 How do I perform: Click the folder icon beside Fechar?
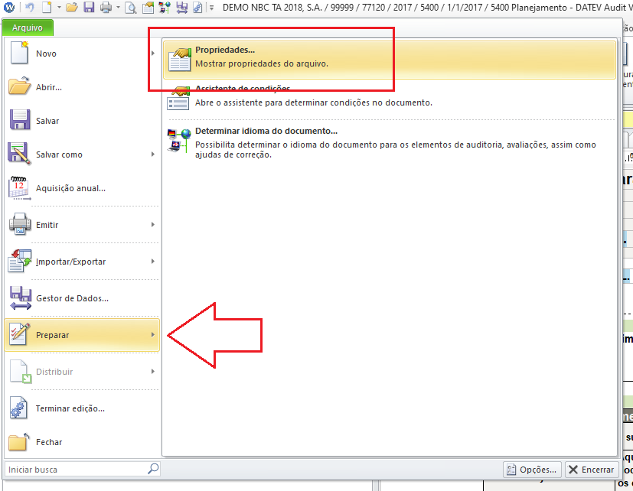(x=19, y=442)
